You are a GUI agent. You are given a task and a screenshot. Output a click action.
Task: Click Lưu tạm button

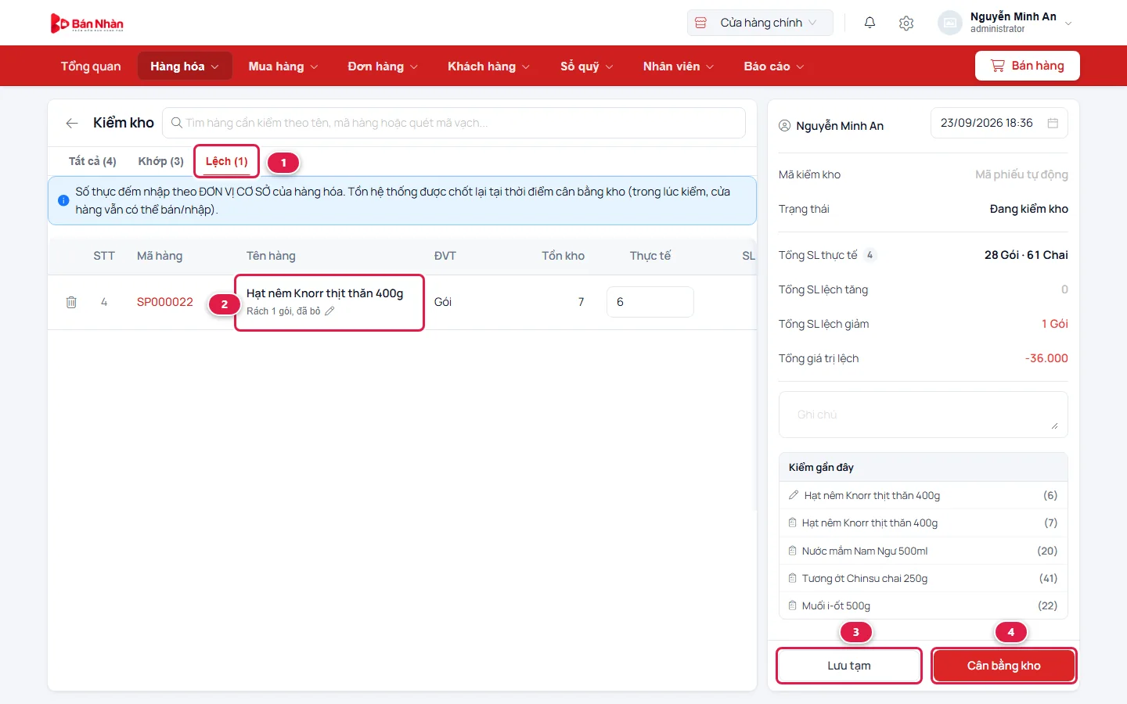(849, 666)
